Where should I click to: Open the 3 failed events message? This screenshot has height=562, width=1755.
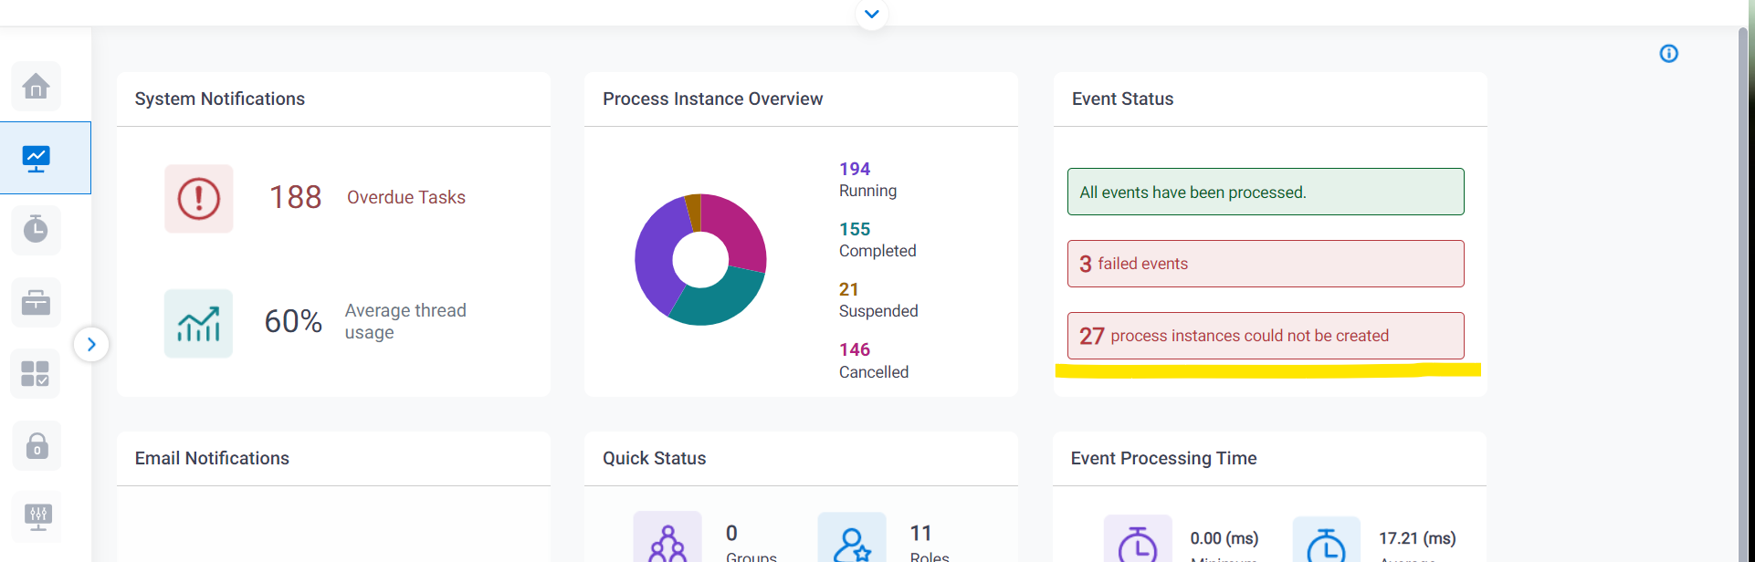(x=1265, y=264)
